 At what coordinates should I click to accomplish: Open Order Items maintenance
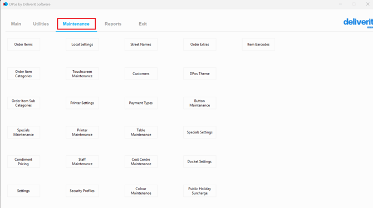tap(23, 44)
